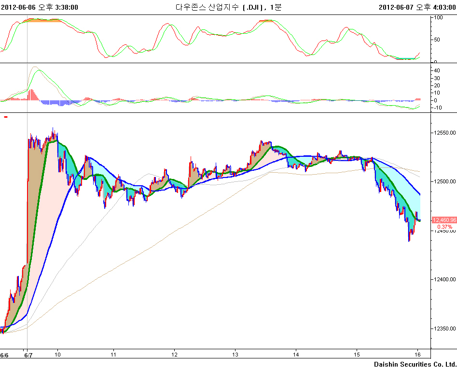The image size is (457, 370).
Task: Click the -10 level on MACD axis
Action: point(438,108)
